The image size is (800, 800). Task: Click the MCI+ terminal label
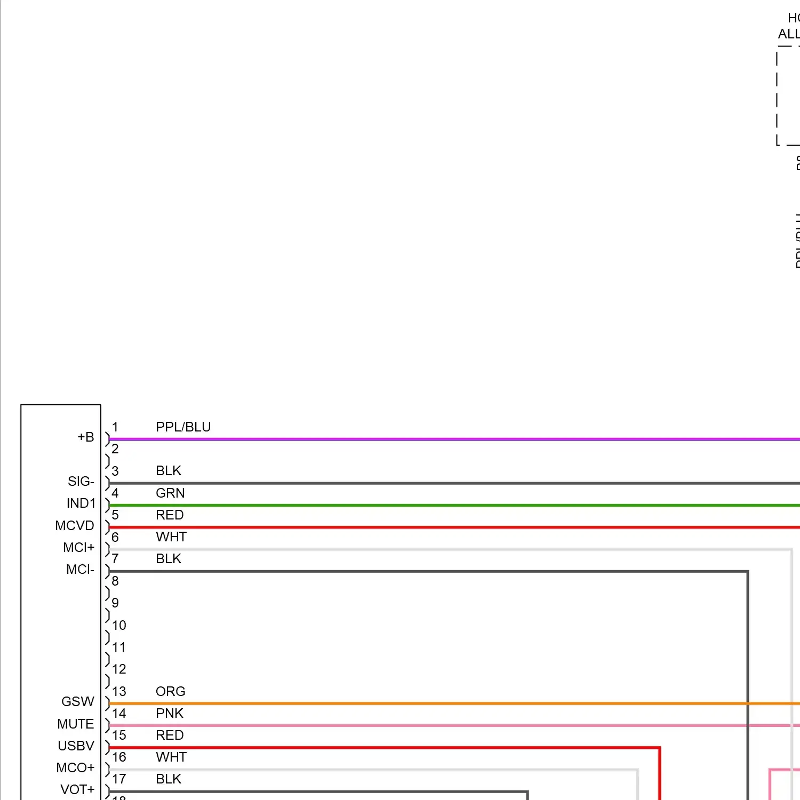pos(78,548)
